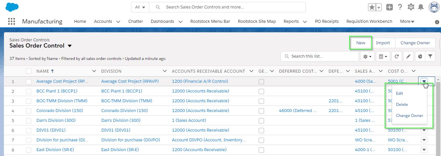Open the Rootstock Menu Bar tab
Image resolution: width=441 pixels, height=156 pixels.
click(x=210, y=21)
